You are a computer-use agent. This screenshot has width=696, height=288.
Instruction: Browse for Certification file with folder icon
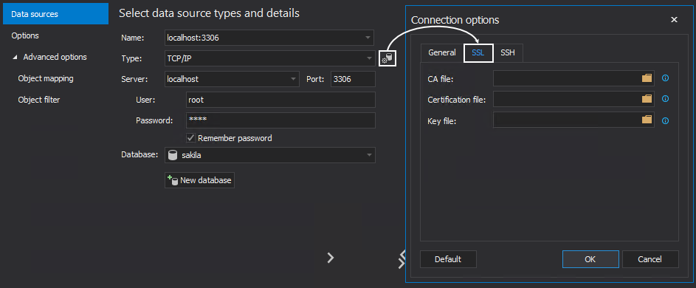647,99
